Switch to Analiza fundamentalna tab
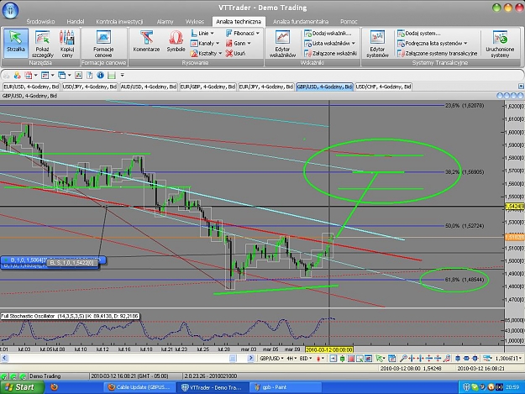Viewport: 525px width, 394px height. pos(301,22)
